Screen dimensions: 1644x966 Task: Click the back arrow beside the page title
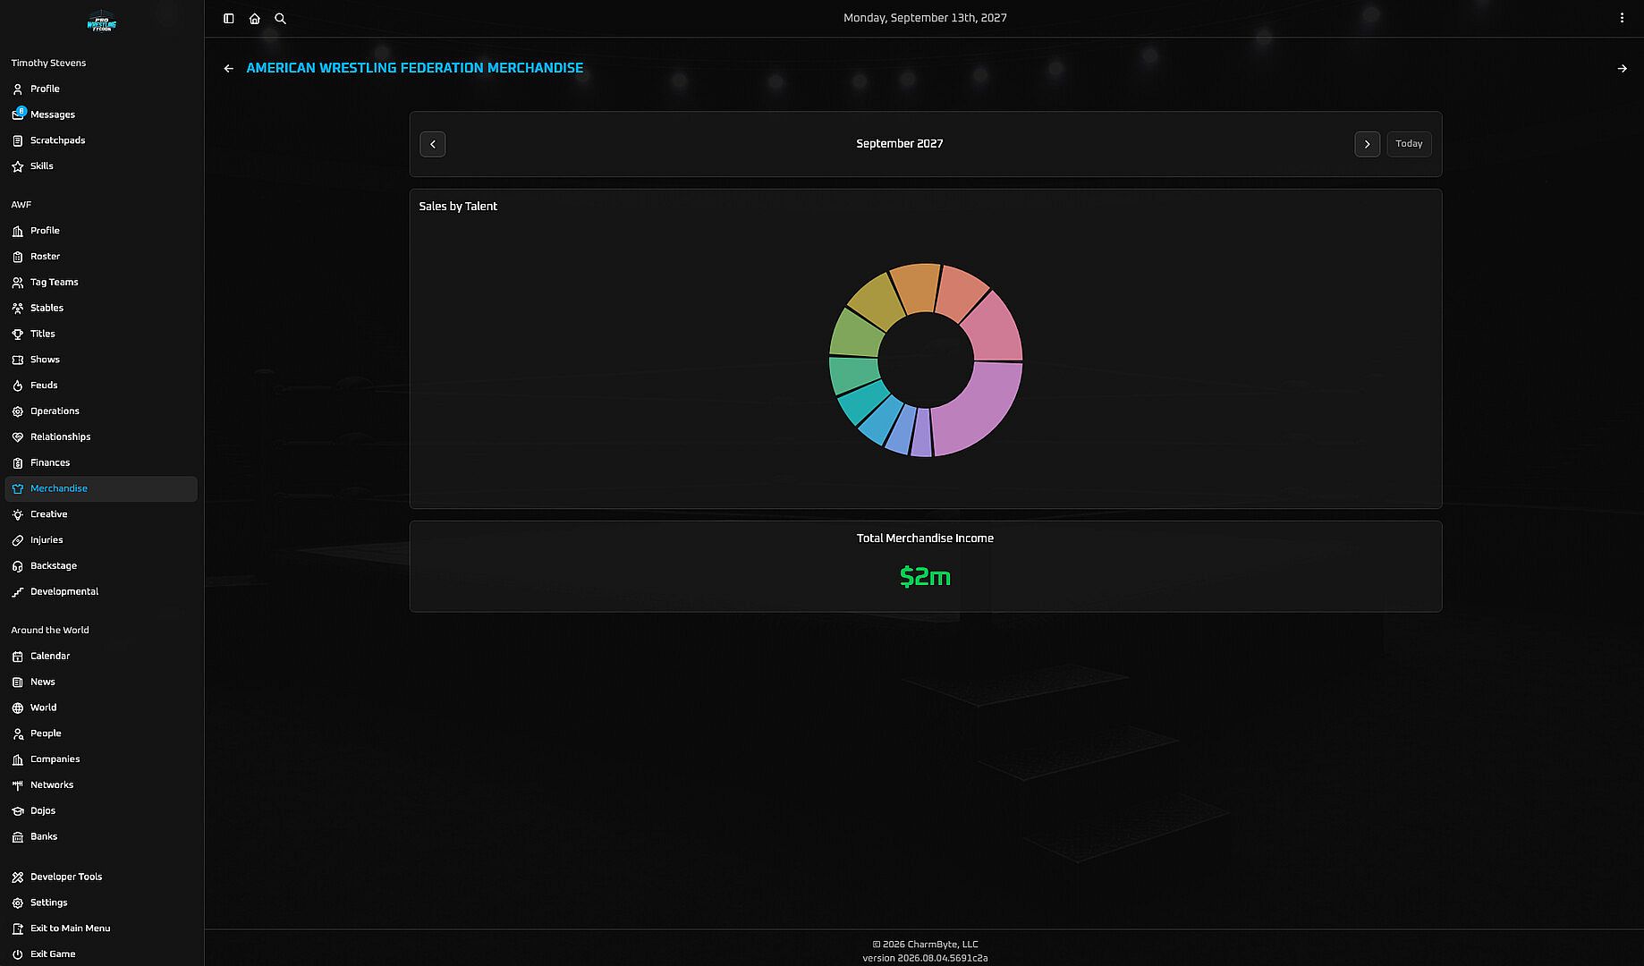click(x=229, y=68)
